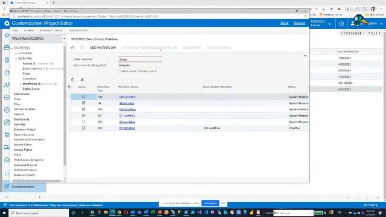386x217 pixels.
Task: Open the Source Control menu
Action: point(78,31)
